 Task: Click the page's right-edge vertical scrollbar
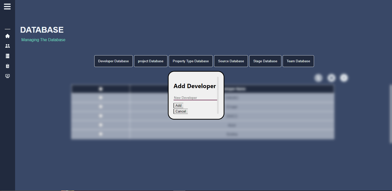pos(390,113)
